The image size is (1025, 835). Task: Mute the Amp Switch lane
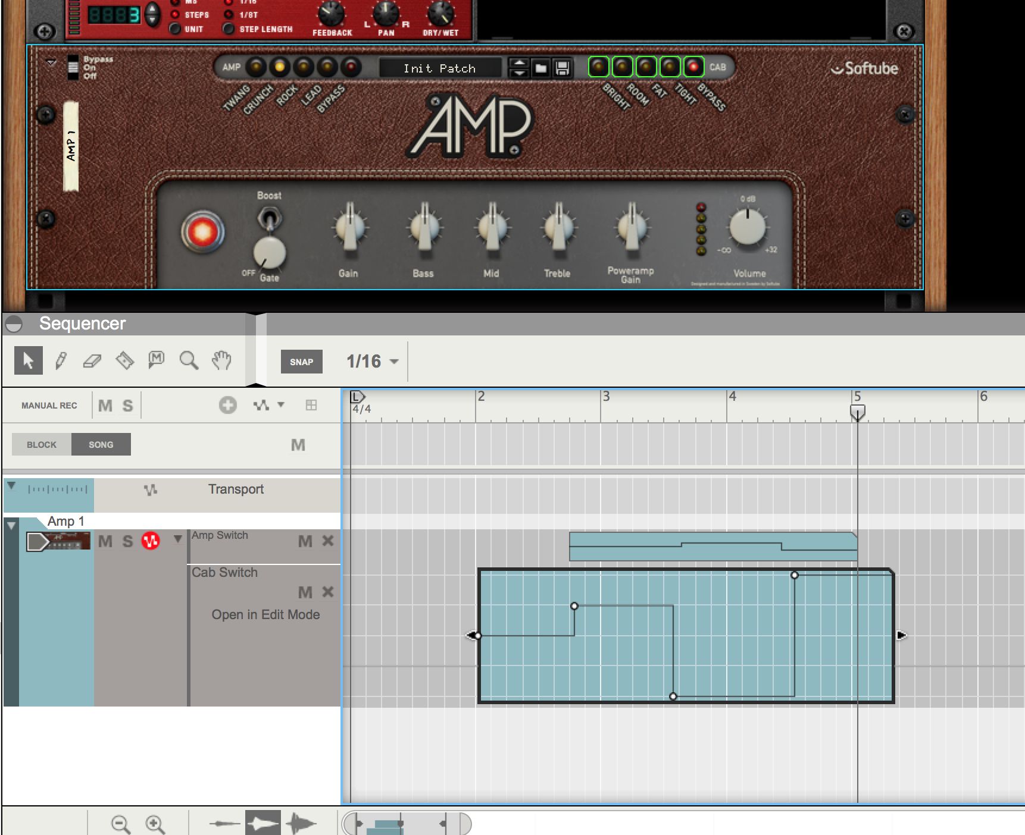(x=305, y=541)
